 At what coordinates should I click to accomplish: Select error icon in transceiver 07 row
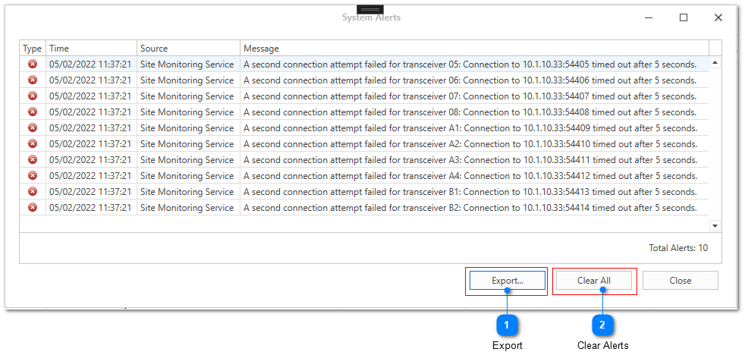pos(33,96)
